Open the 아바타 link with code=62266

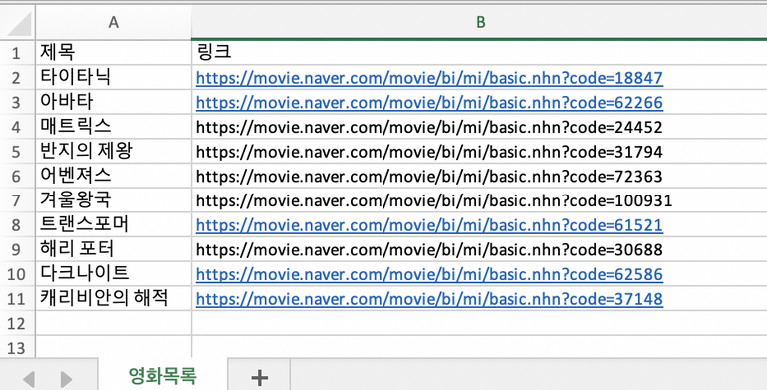click(429, 102)
